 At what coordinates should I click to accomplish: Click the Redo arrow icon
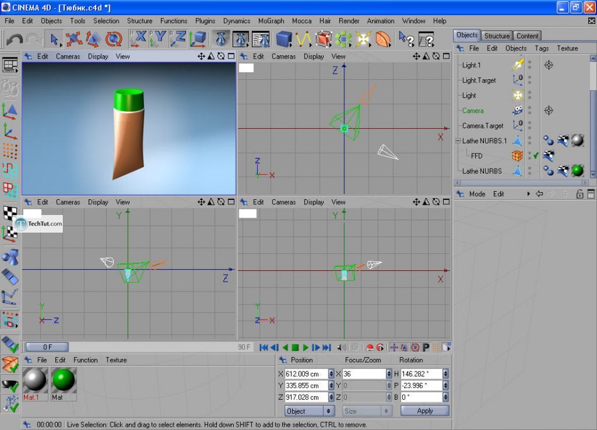[x=35, y=39]
